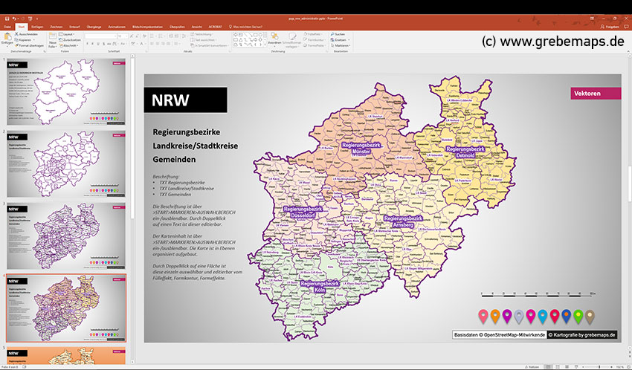Open the Bildschirmpräsentation tab
The height and width of the screenshot is (370, 632).
click(x=147, y=26)
